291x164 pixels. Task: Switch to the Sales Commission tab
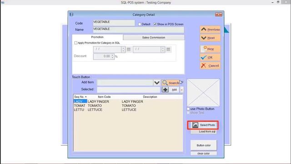pyautogui.click(x=154, y=37)
